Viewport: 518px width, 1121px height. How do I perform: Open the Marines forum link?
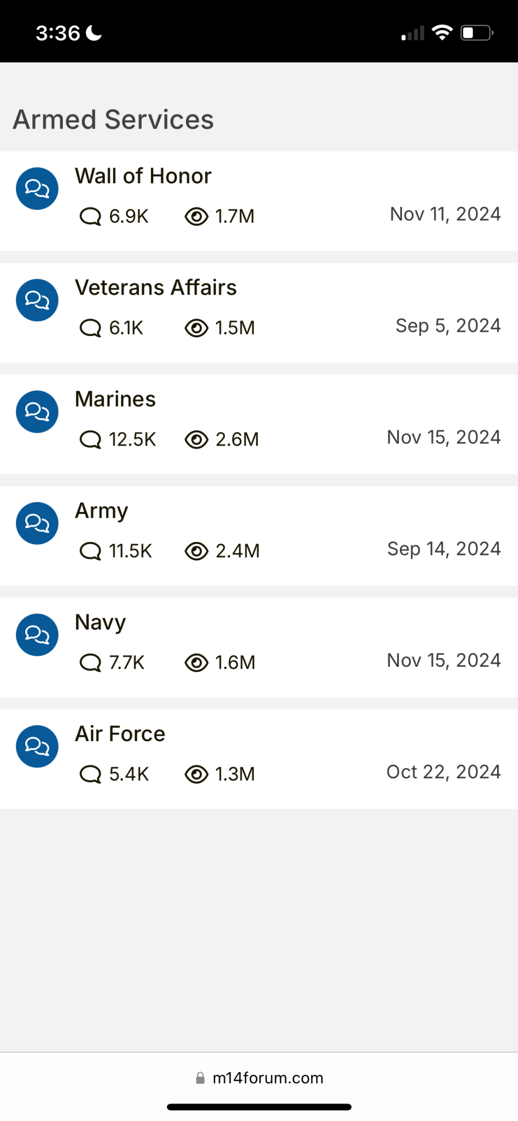point(115,400)
